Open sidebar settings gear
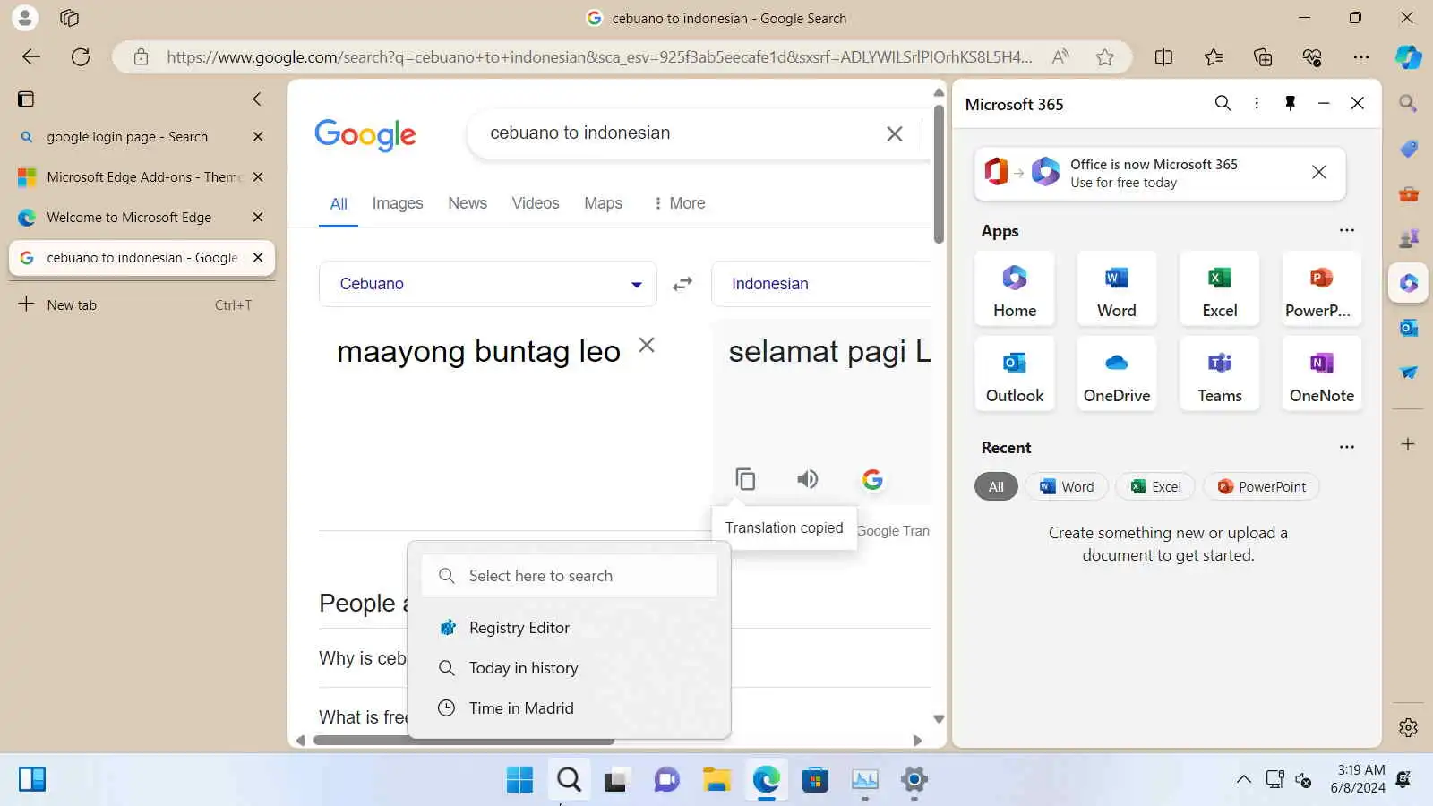1433x806 pixels. [1408, 727]
